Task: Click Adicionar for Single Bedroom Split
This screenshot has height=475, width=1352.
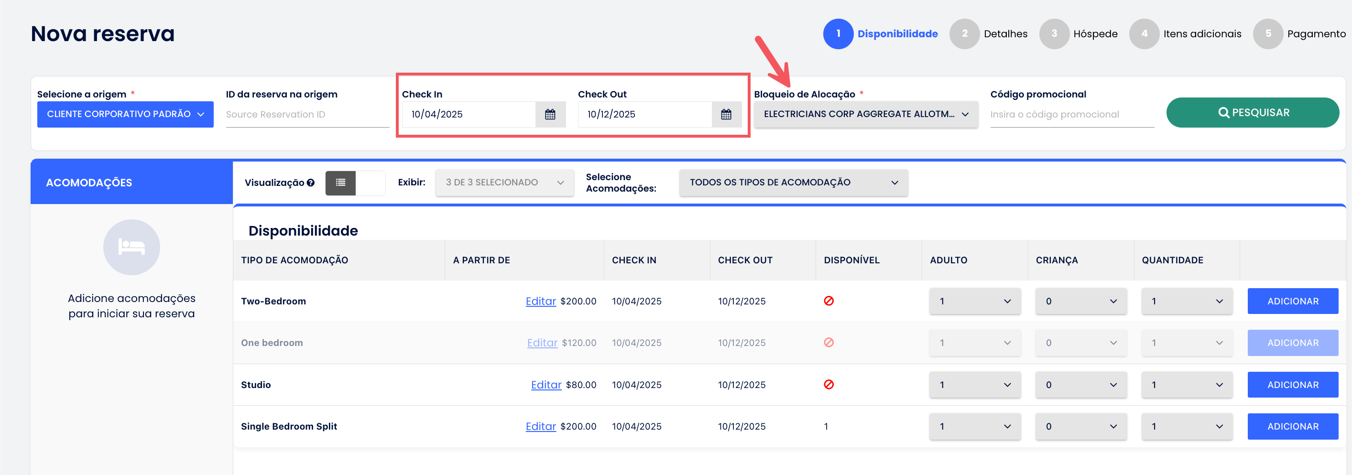Action: [x=1292, y=426]
